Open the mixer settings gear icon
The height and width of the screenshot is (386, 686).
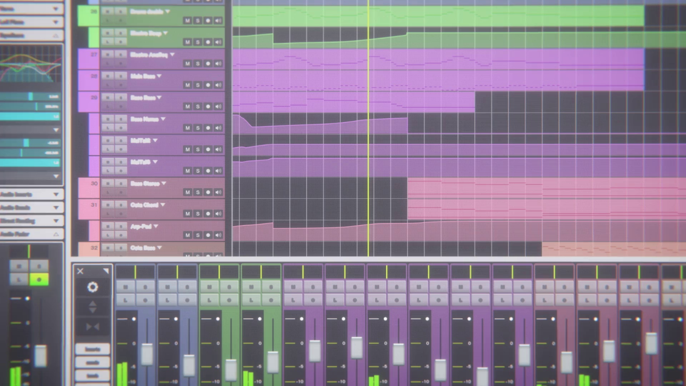coord(93,287)
